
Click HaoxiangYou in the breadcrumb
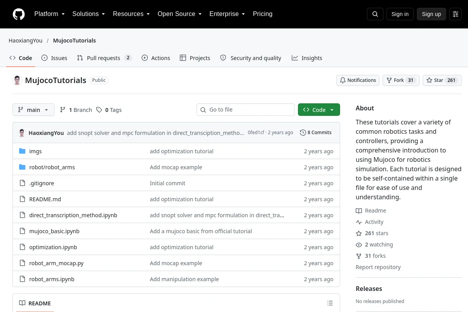[26, 41]
